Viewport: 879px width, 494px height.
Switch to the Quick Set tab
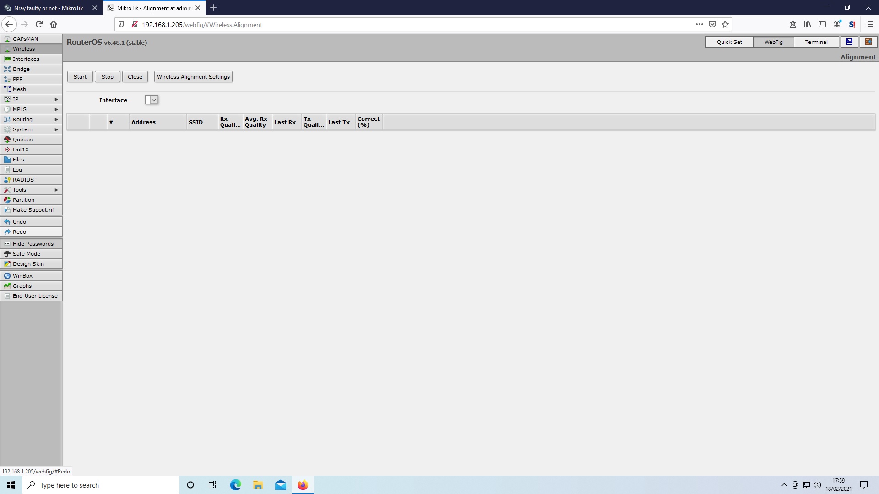pos(729,42)
